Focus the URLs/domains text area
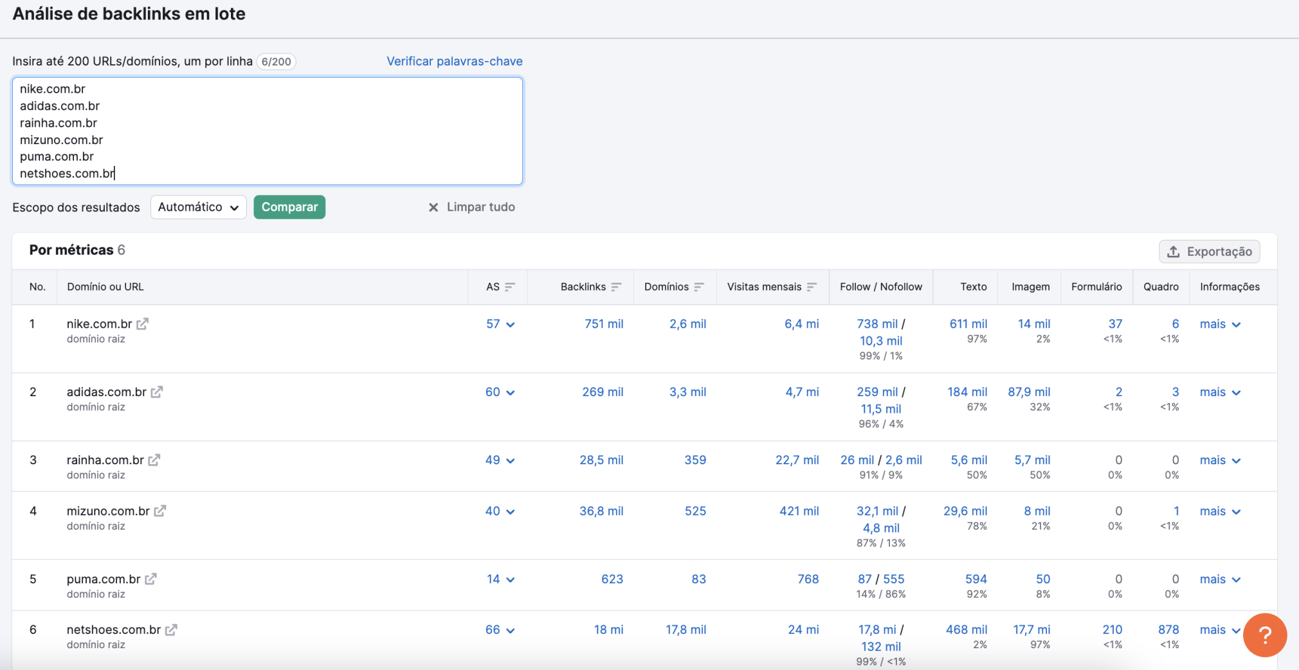Viewport: 1299px width, 670px height. pyautogui.click(x=268, y=131)
